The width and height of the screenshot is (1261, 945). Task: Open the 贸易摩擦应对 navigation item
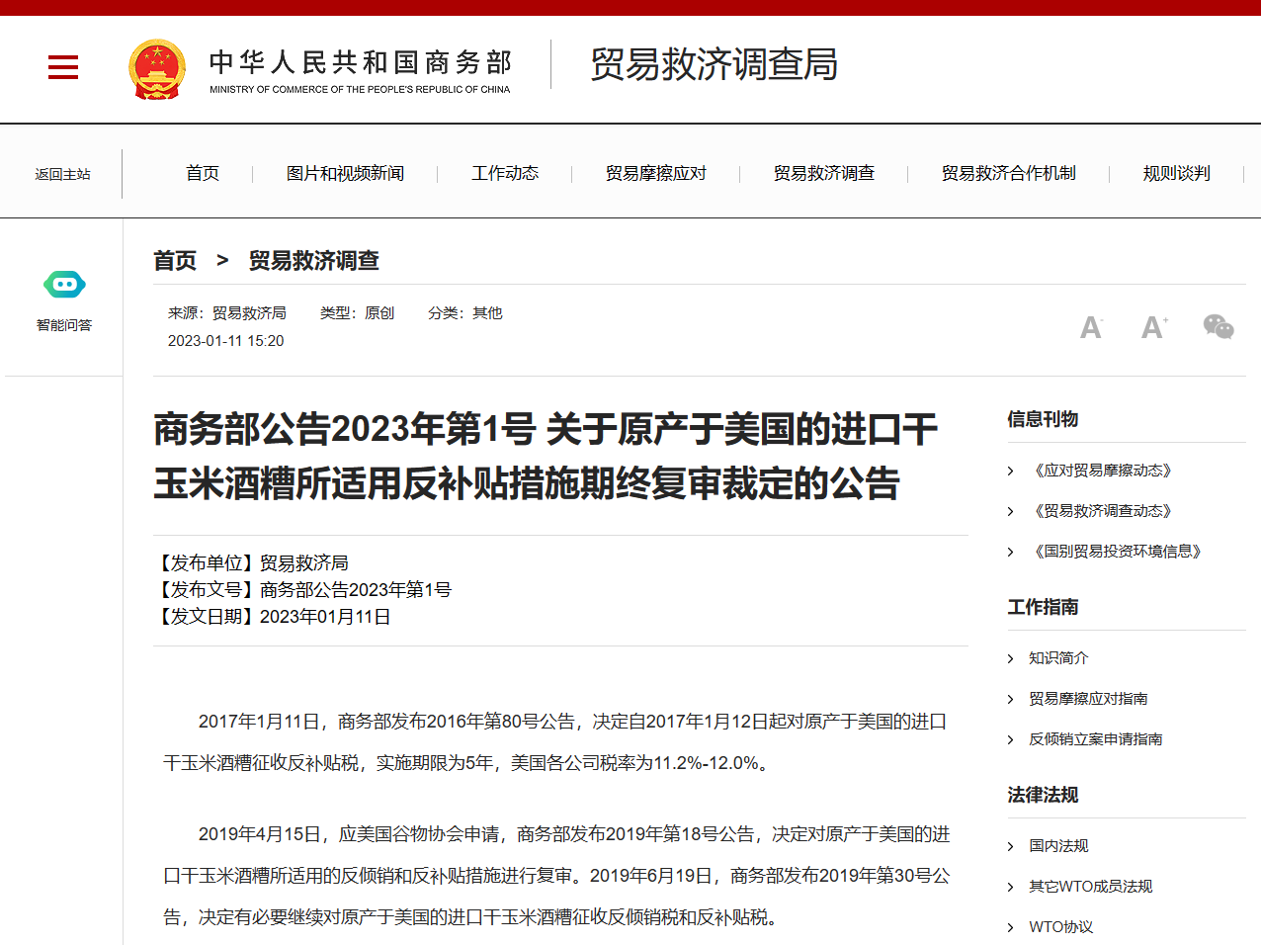click(656, 174)
